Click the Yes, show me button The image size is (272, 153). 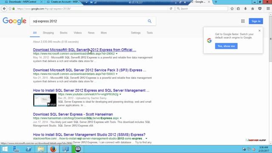226,46
